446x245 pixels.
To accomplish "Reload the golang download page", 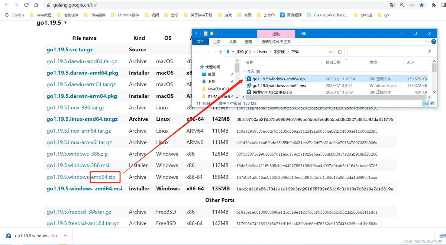I will click(x=26, y=5).
